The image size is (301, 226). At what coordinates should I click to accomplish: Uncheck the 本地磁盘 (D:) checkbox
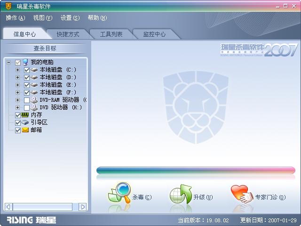tap(27, 77)
